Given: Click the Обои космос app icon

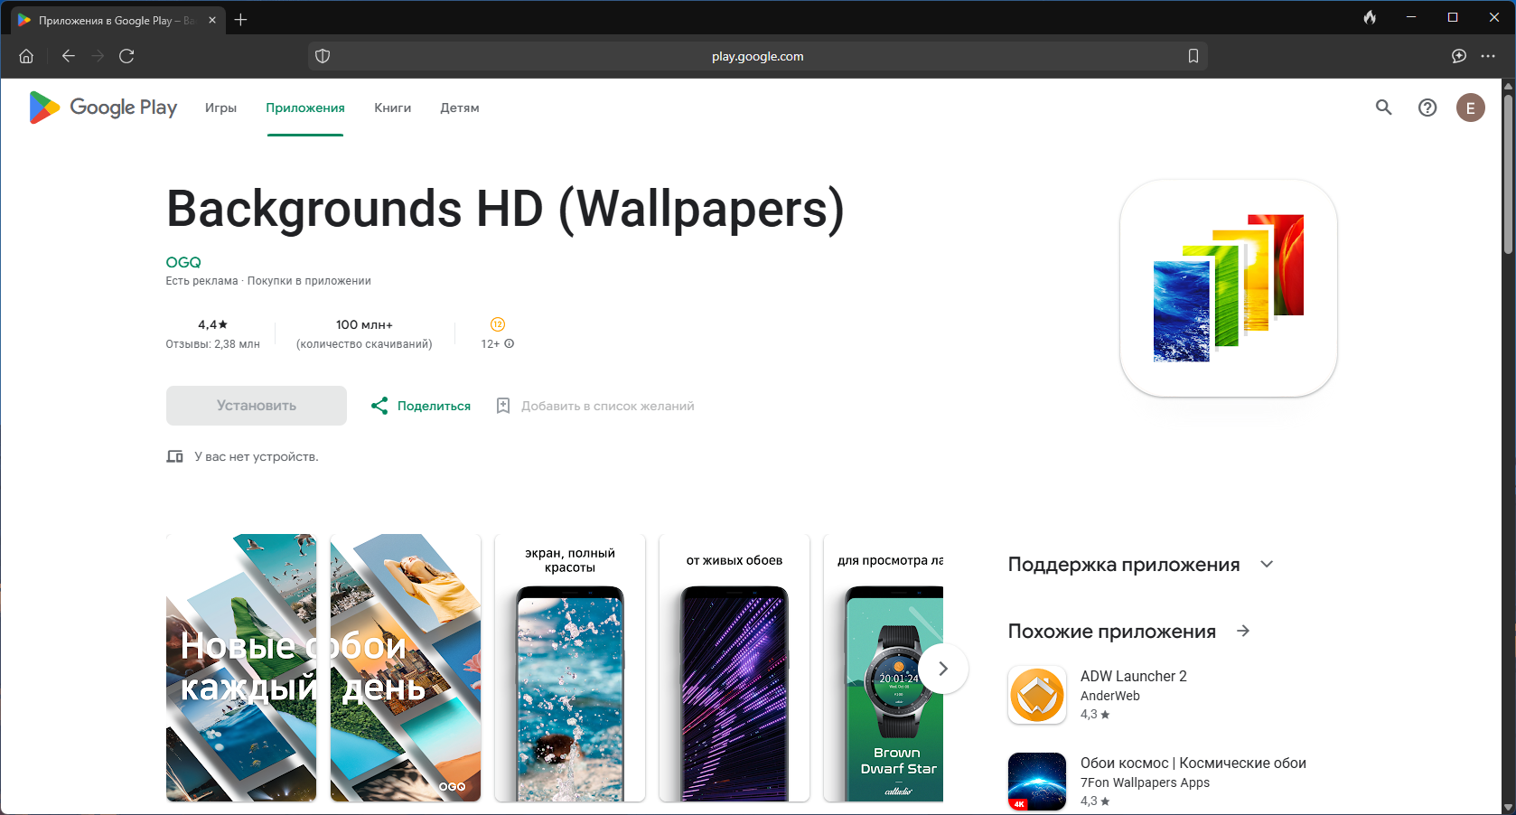Looking at the screenshot, I should [1037, 782].
